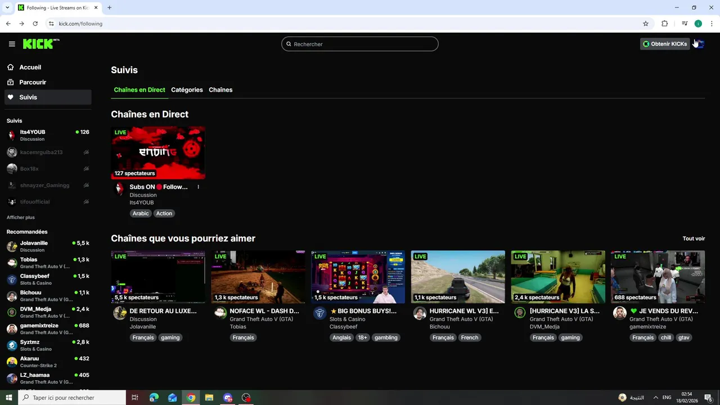Open Chrome extensions puzzle icon
This screenshot has width=720, height=405.
(x=664, y=24)
